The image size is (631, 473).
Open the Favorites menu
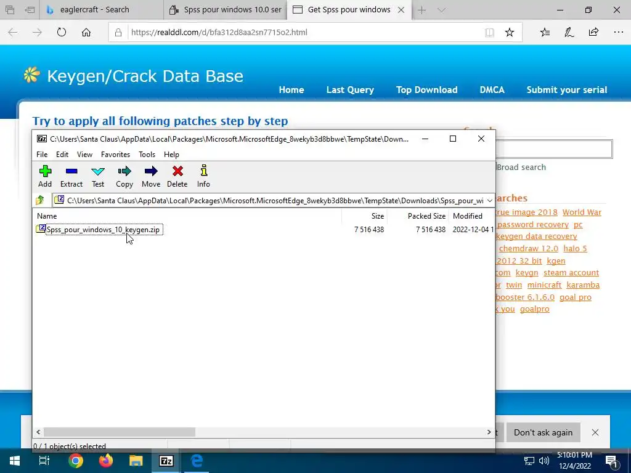coord(115,155)
